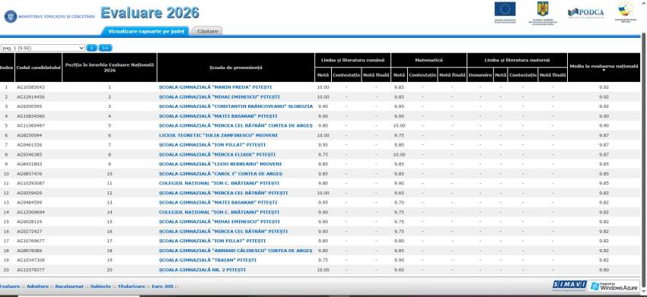Open the Admitere footer link
The width and height of the screenshot is (647, 297).
37,286
